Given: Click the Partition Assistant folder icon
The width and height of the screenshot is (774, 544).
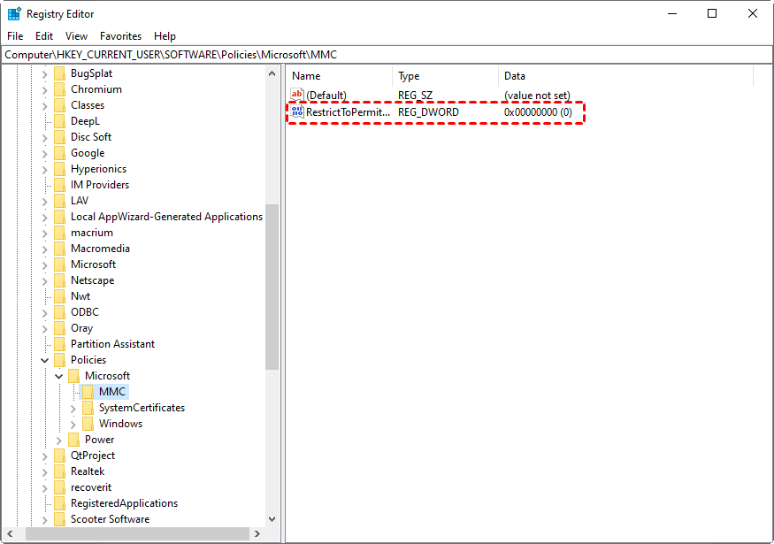Looking at the screenshot, I should point(60,344).
